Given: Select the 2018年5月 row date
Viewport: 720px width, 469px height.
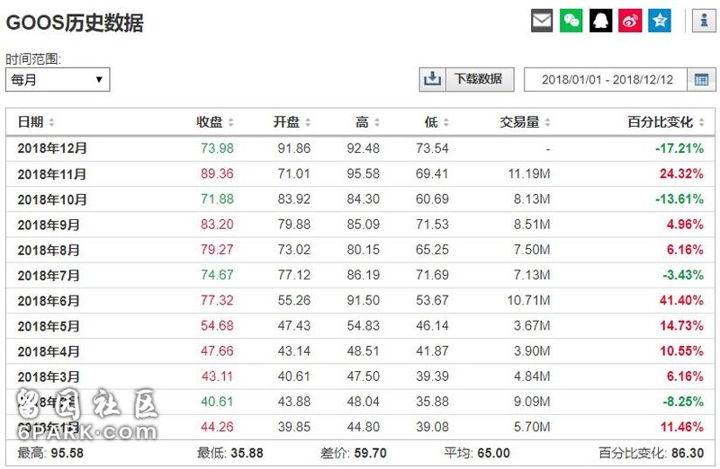Looking at the screenshot, I should point(49,326).
